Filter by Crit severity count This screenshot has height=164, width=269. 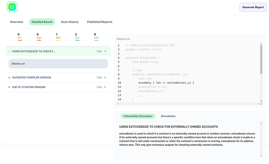tap(19, 36)
